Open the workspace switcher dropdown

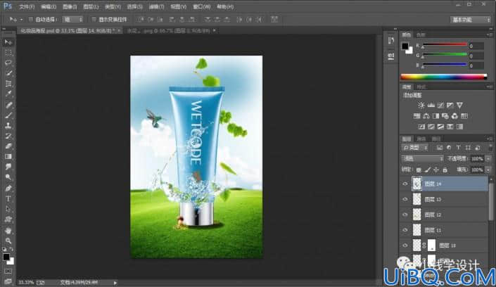click(470, 20)
